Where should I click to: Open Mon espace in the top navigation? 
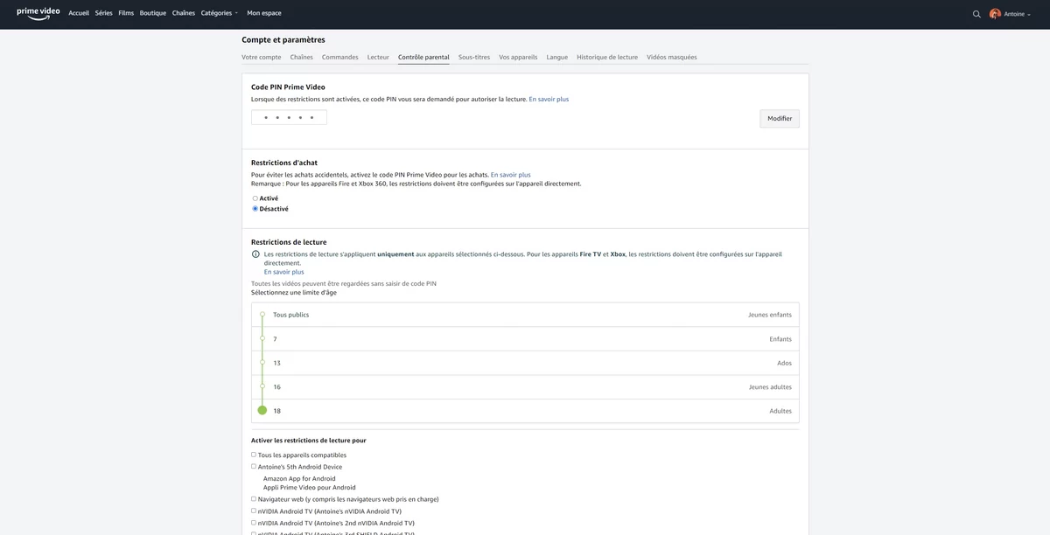(x=264, y=13)
